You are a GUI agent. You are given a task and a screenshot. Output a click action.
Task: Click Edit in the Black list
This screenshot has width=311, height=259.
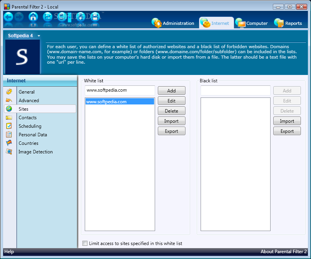pyautogui.click(x=287, y=101)
